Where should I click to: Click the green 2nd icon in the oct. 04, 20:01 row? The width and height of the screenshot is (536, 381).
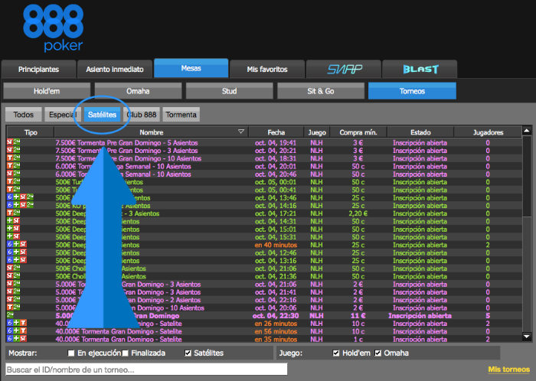coord(17,166)
